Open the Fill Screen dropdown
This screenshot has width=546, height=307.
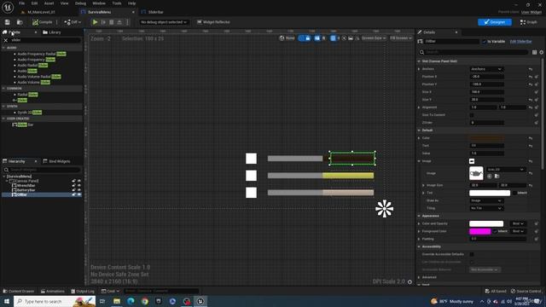[x=401, y=38]
